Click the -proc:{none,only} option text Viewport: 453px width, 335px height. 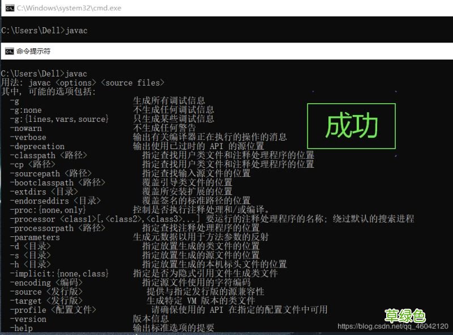coord(46,210)
